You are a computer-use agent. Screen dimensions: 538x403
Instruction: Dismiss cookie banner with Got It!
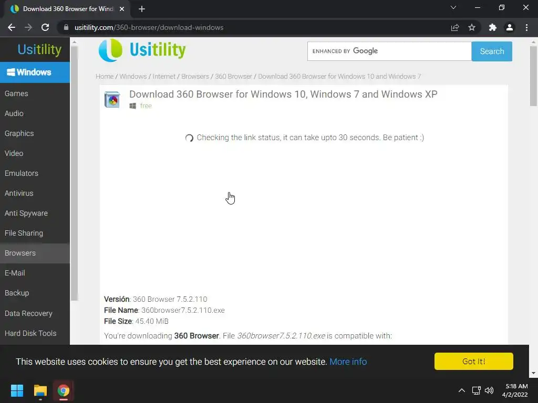(x=473, y=361)
